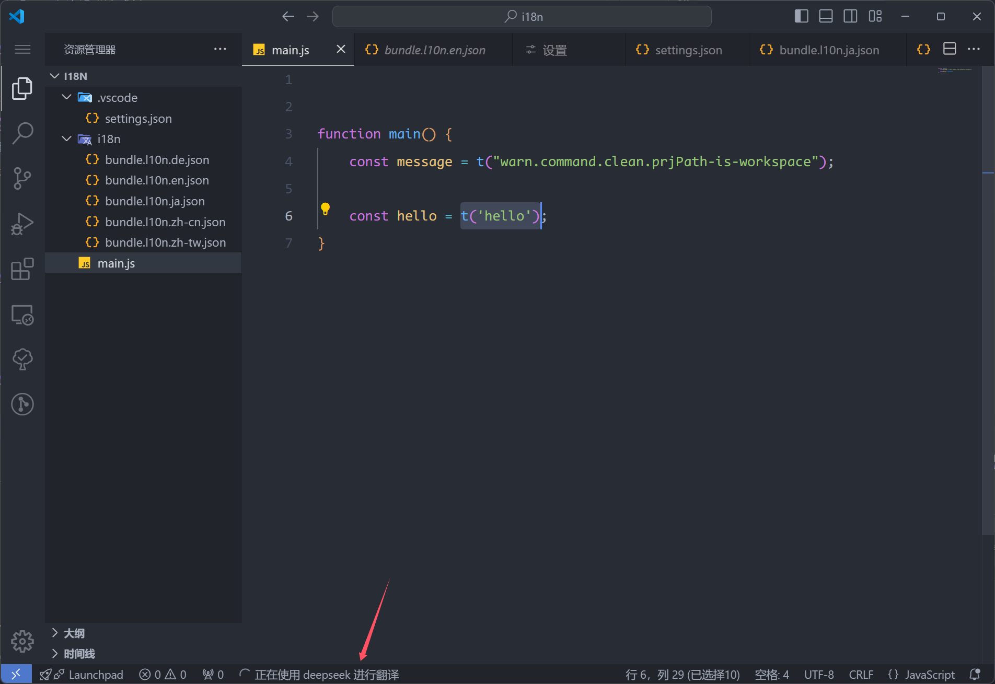This screenshot has width=995, height=684.
Task: Open the Source Control view
Action: click(22, 178)
